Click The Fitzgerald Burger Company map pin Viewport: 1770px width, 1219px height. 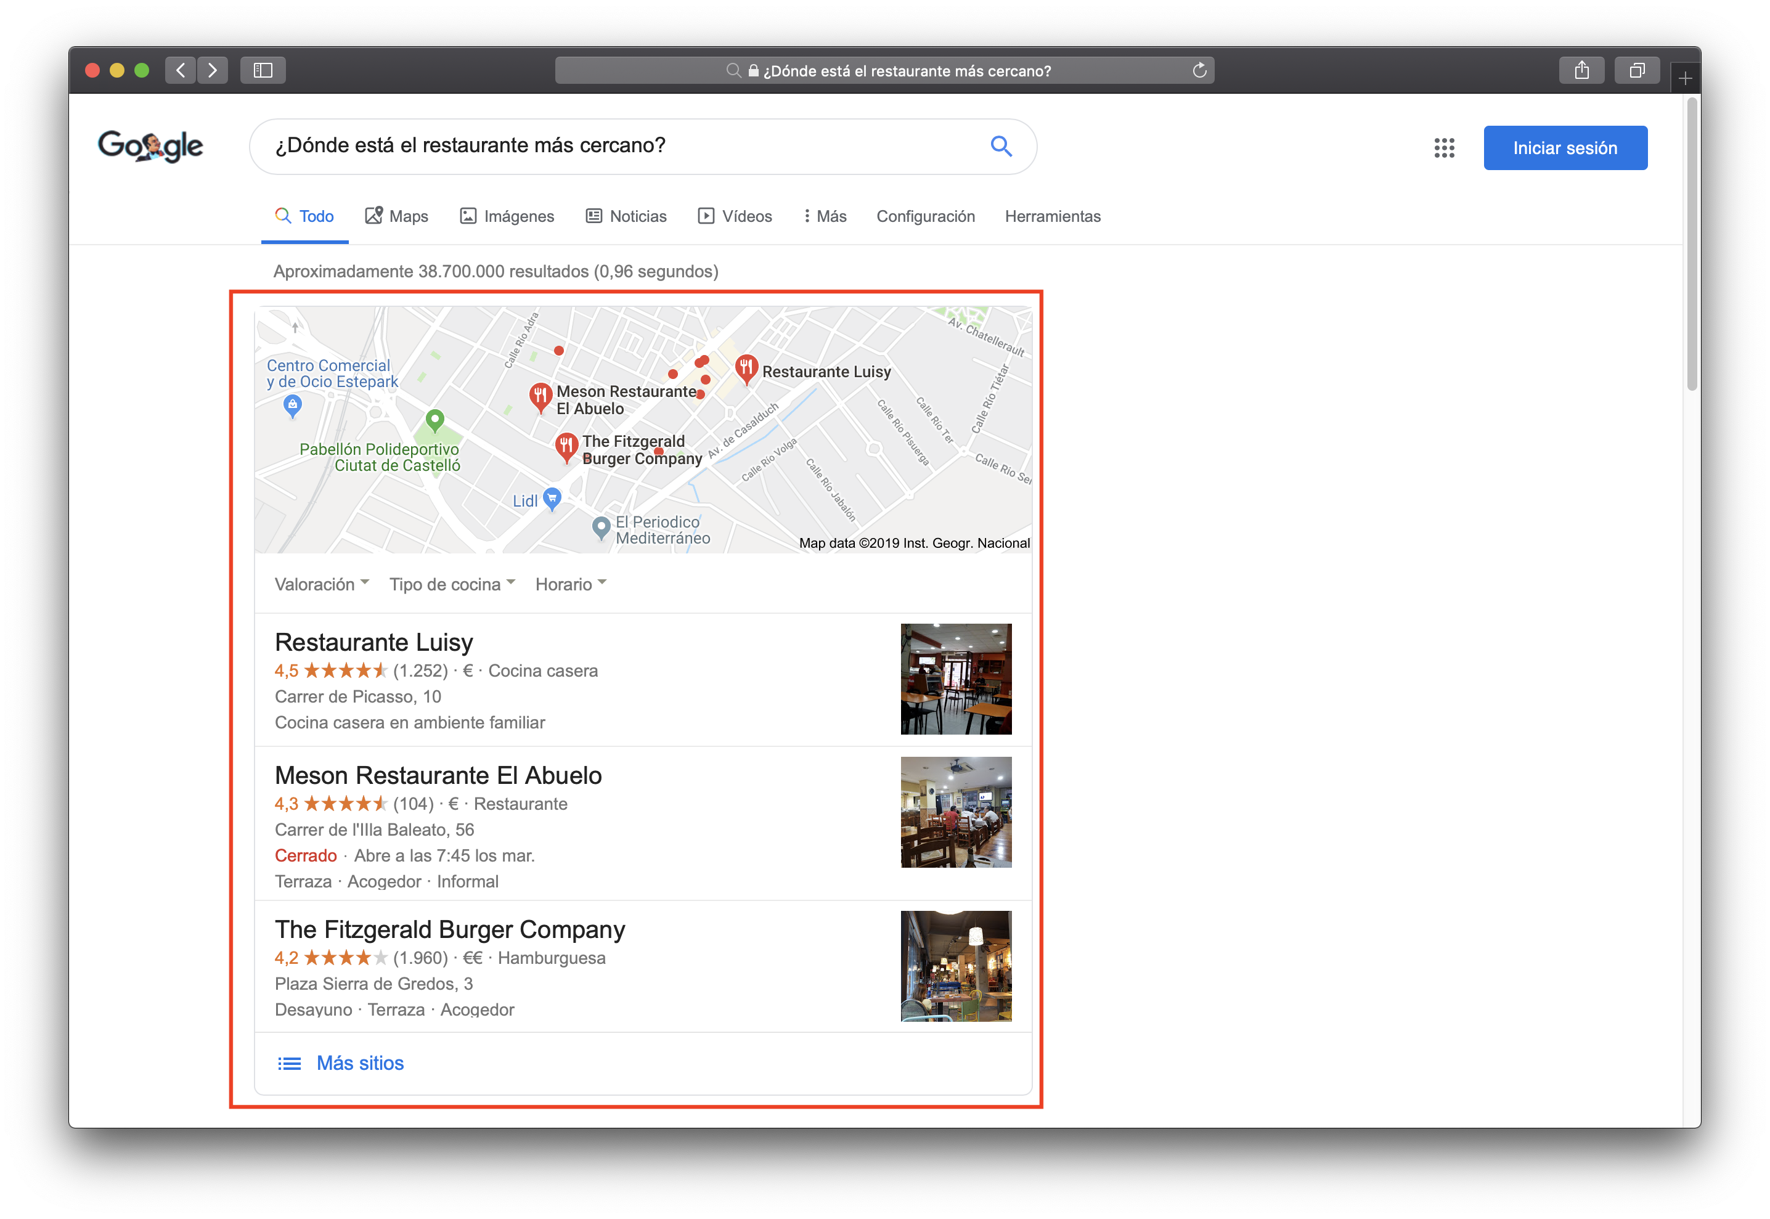[x=566, y=447]
